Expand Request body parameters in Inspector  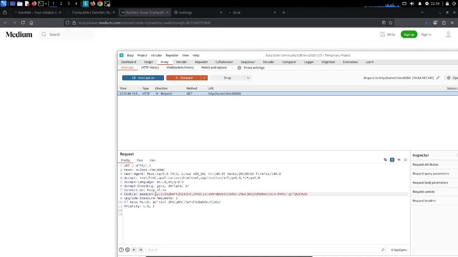[430, 182]
